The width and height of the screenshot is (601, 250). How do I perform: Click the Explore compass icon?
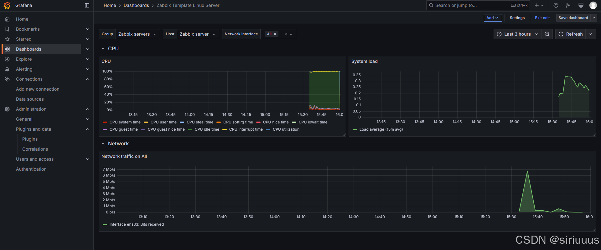click(7, 59)
